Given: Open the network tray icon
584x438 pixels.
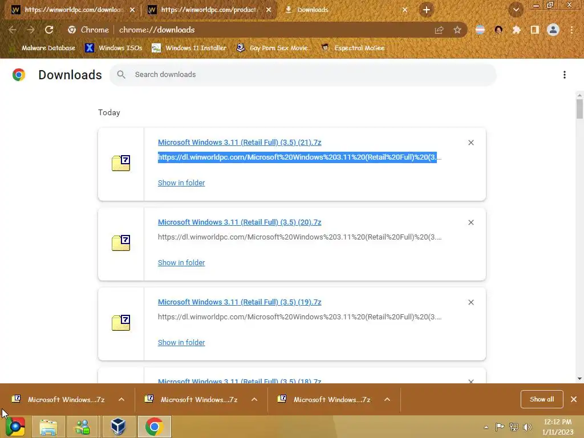Looking at the screenshot, I should tap(514, 427).
